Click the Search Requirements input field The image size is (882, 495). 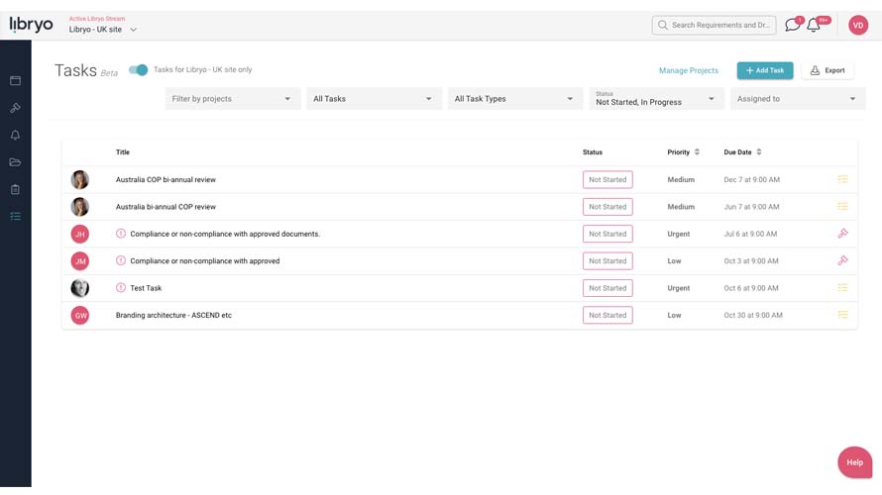(x=719, y=25)
